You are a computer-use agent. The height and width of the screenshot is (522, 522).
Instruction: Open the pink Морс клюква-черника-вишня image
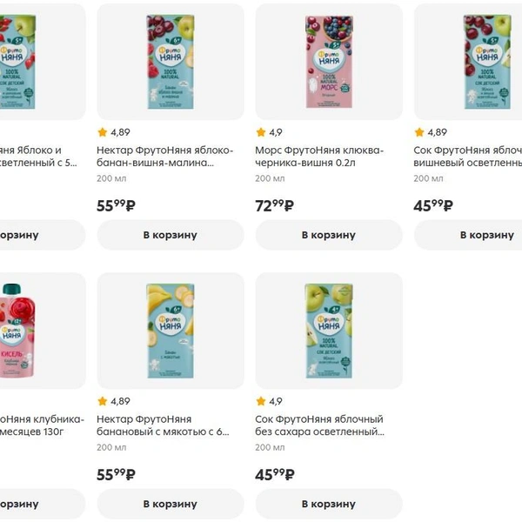point(329,62)
